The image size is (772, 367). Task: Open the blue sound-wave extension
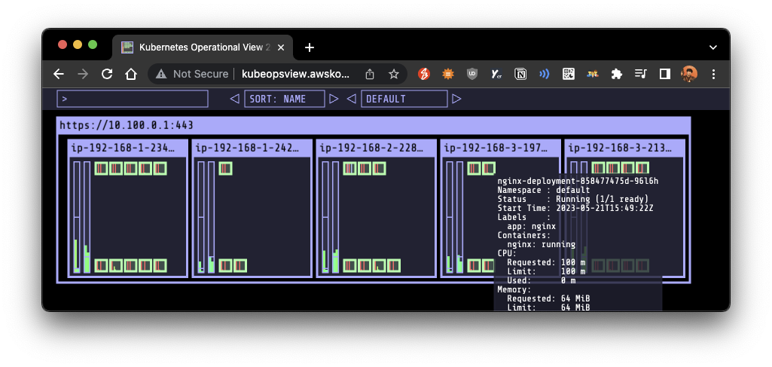click(544, 74)
